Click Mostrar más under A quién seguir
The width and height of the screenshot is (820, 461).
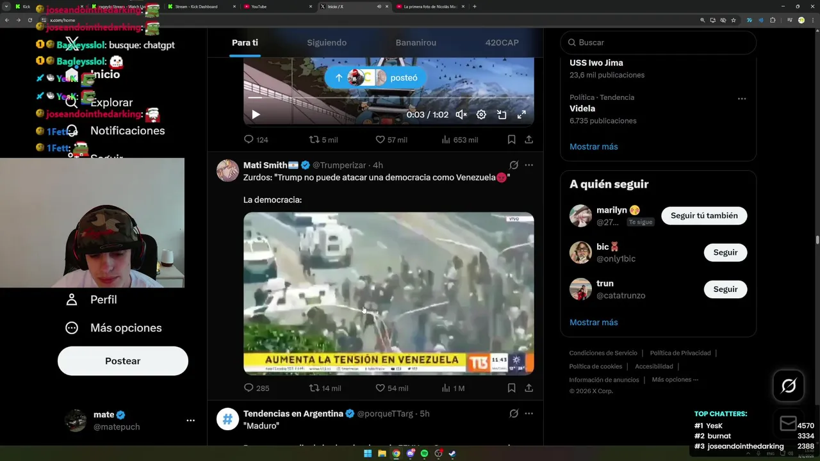click(x=594, y=322)
